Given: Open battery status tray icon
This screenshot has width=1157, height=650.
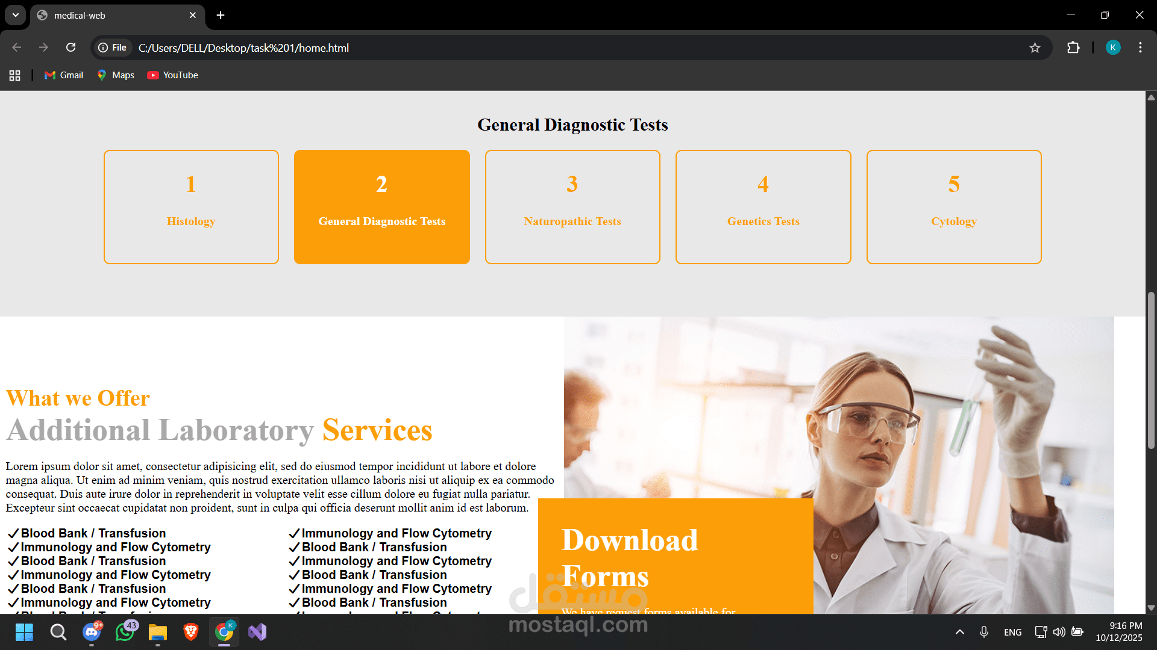Looking at the screenshot, I should pos(1077,632).
